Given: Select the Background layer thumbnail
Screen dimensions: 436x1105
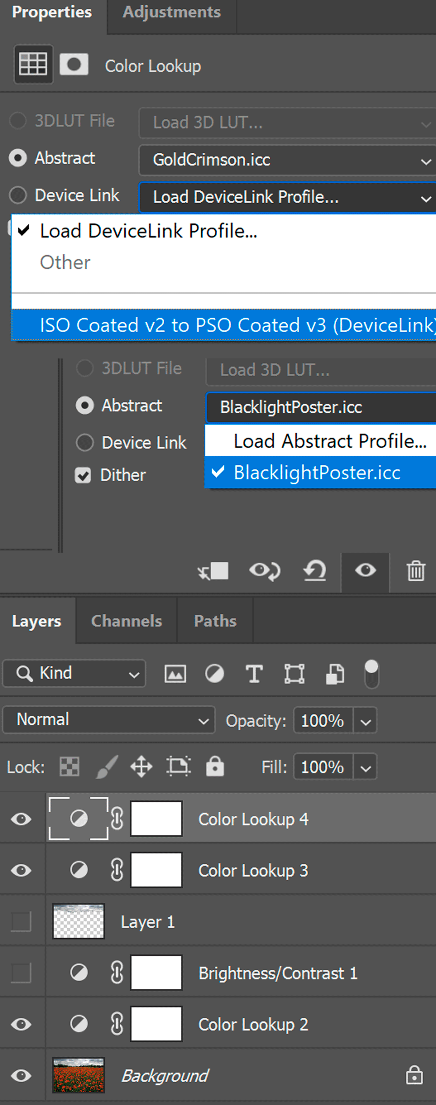Looking at the screenshot, I should click(x=79, y=1075).
